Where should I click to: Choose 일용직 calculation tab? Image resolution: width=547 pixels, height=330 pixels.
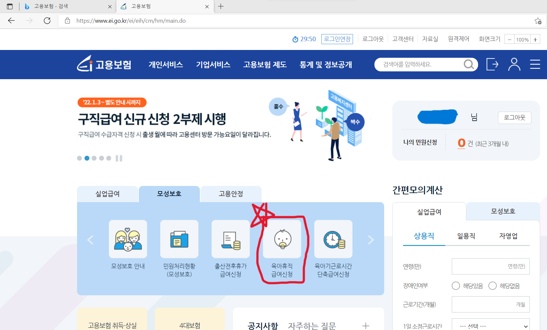click(466, 236)
